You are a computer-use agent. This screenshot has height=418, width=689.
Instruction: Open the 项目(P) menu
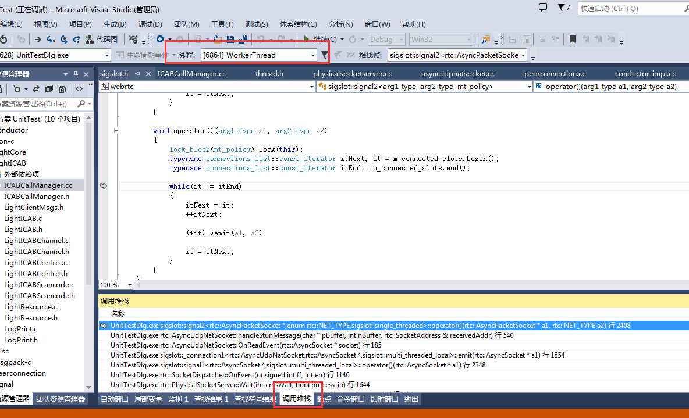(x=80, y=24)
